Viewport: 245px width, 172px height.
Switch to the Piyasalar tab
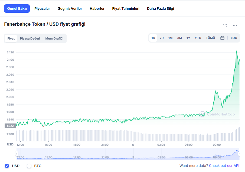(x=42, y=9)
